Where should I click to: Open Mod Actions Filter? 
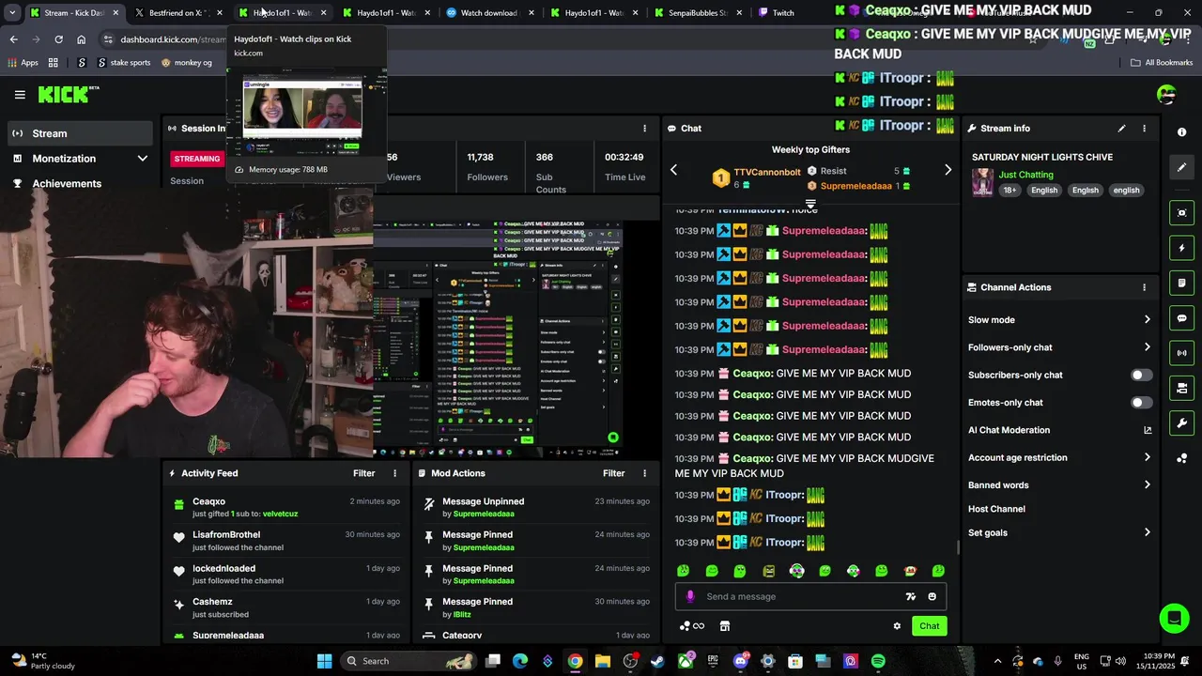(x=613, y=473)
